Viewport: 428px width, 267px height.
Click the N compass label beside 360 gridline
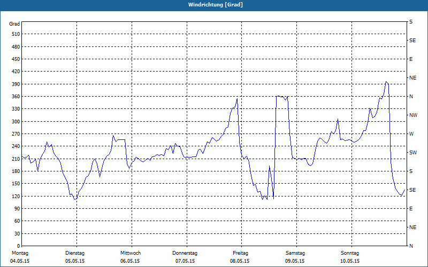[411, 97]
